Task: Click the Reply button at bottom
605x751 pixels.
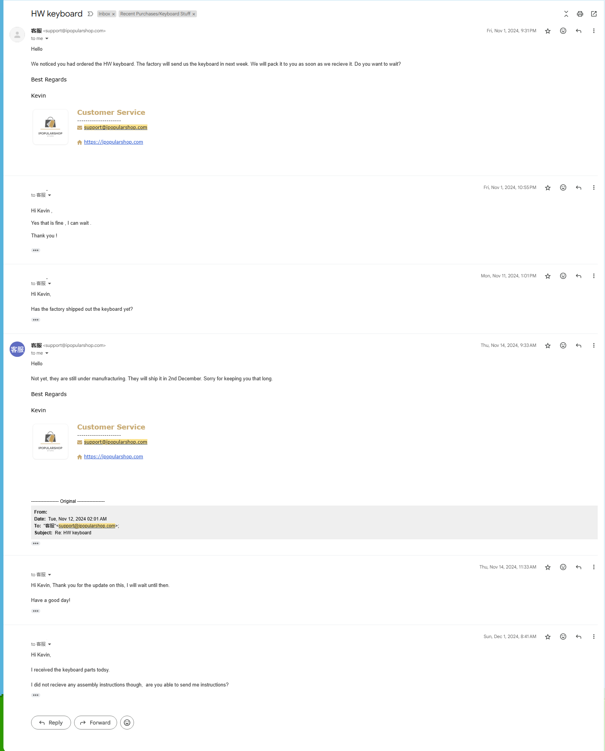Action: pyautogui.click(x=51, y=723)
